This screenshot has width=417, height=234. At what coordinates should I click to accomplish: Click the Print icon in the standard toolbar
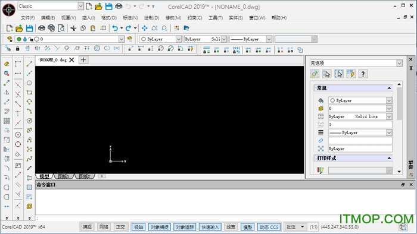pyautogui.click(x=42, y=28)
